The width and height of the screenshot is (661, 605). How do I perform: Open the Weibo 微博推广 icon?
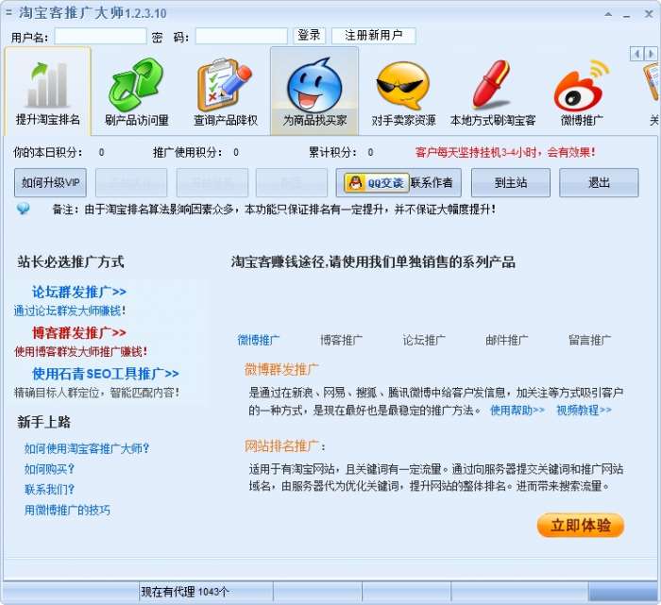582,86
